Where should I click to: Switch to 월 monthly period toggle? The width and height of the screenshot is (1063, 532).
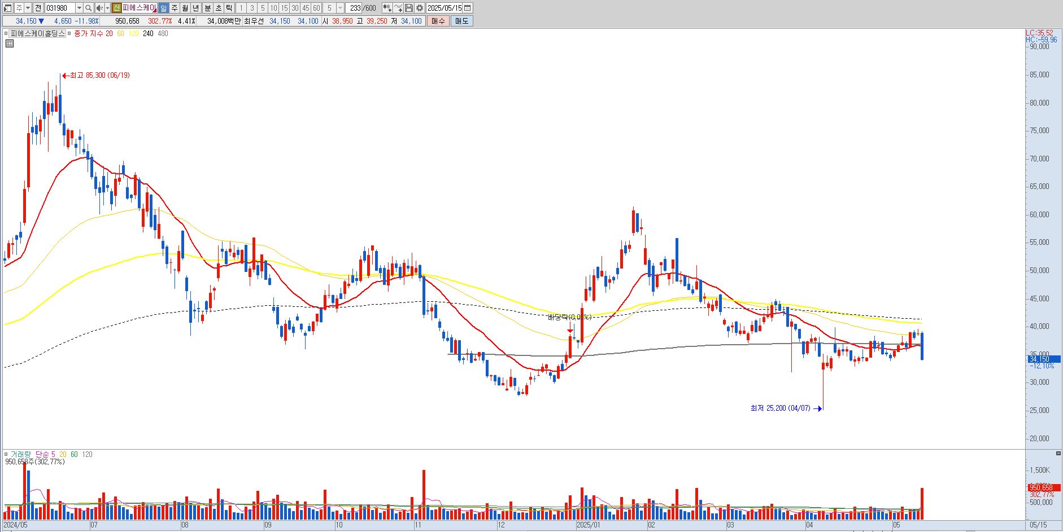pyautogui.click(x=185, y=8)
